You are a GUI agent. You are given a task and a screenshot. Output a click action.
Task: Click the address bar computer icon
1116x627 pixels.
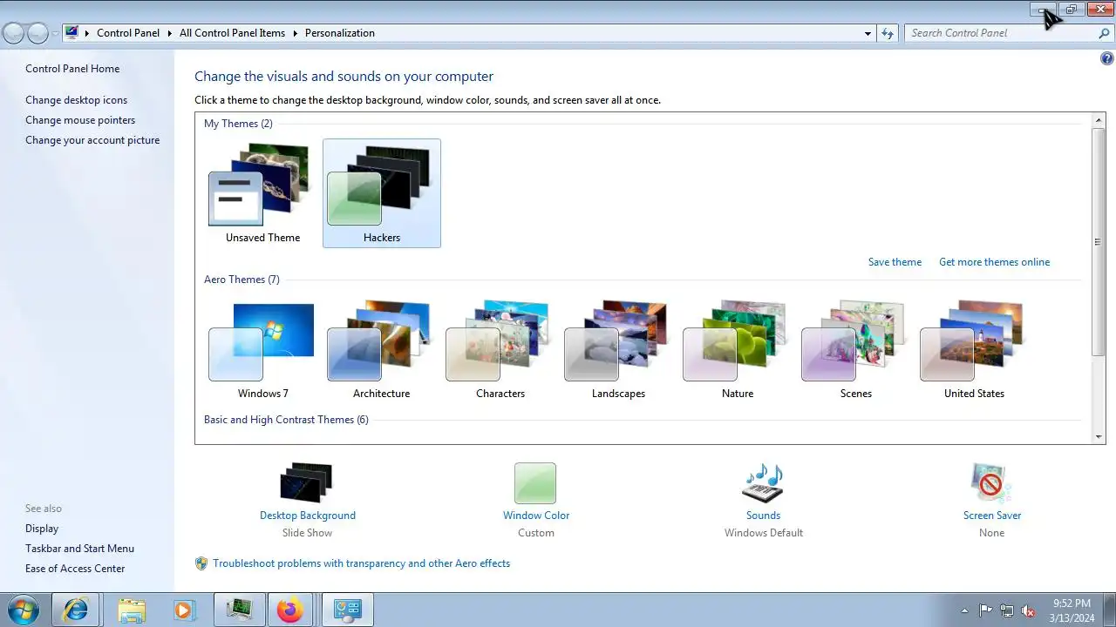71,33
